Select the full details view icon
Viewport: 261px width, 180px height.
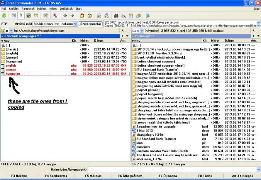[21, 16]
